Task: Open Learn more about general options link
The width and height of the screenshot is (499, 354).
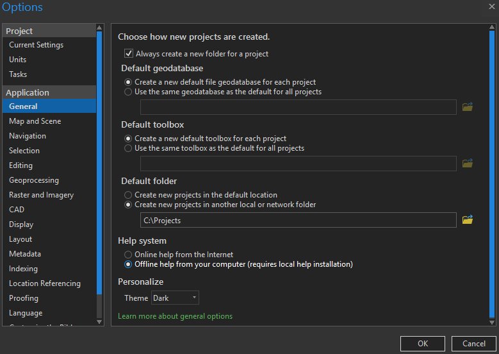Action: pyautogui.click(x=175, y=316)
